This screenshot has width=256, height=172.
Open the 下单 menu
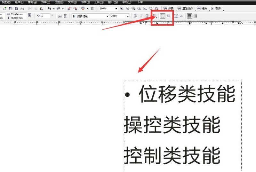tap(140, 2)
